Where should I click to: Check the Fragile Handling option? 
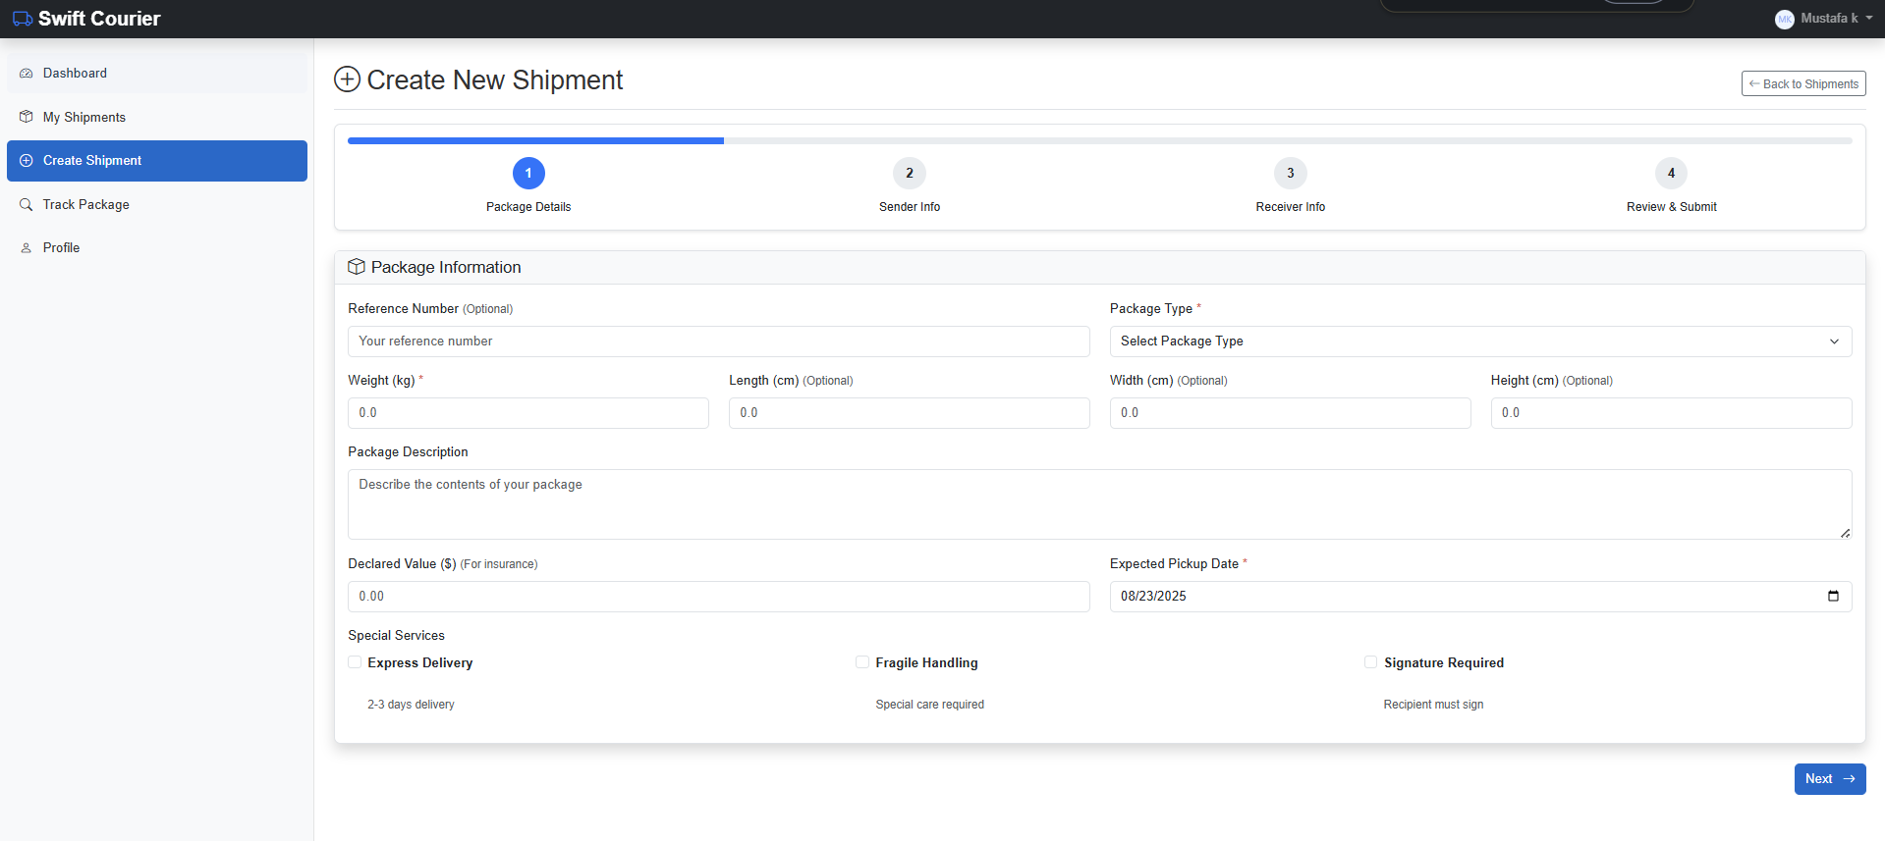coord(862,662)
